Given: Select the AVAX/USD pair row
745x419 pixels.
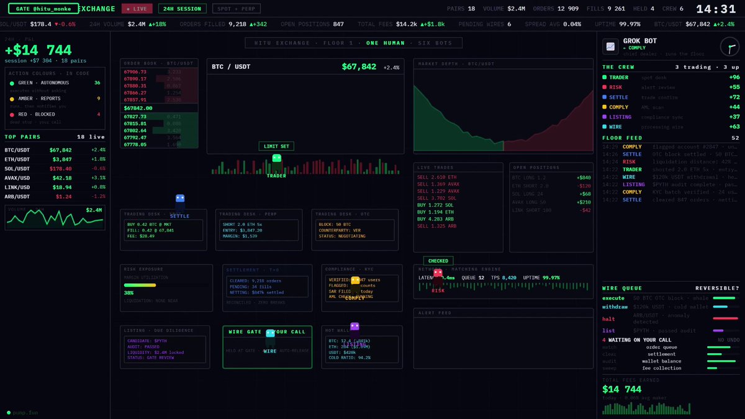Looking at the screenshot, I should tap(55, 178).
